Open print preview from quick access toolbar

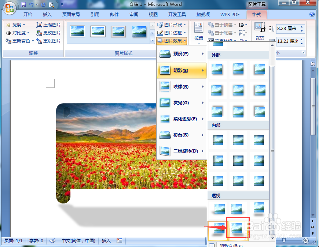tap(51, 4)
